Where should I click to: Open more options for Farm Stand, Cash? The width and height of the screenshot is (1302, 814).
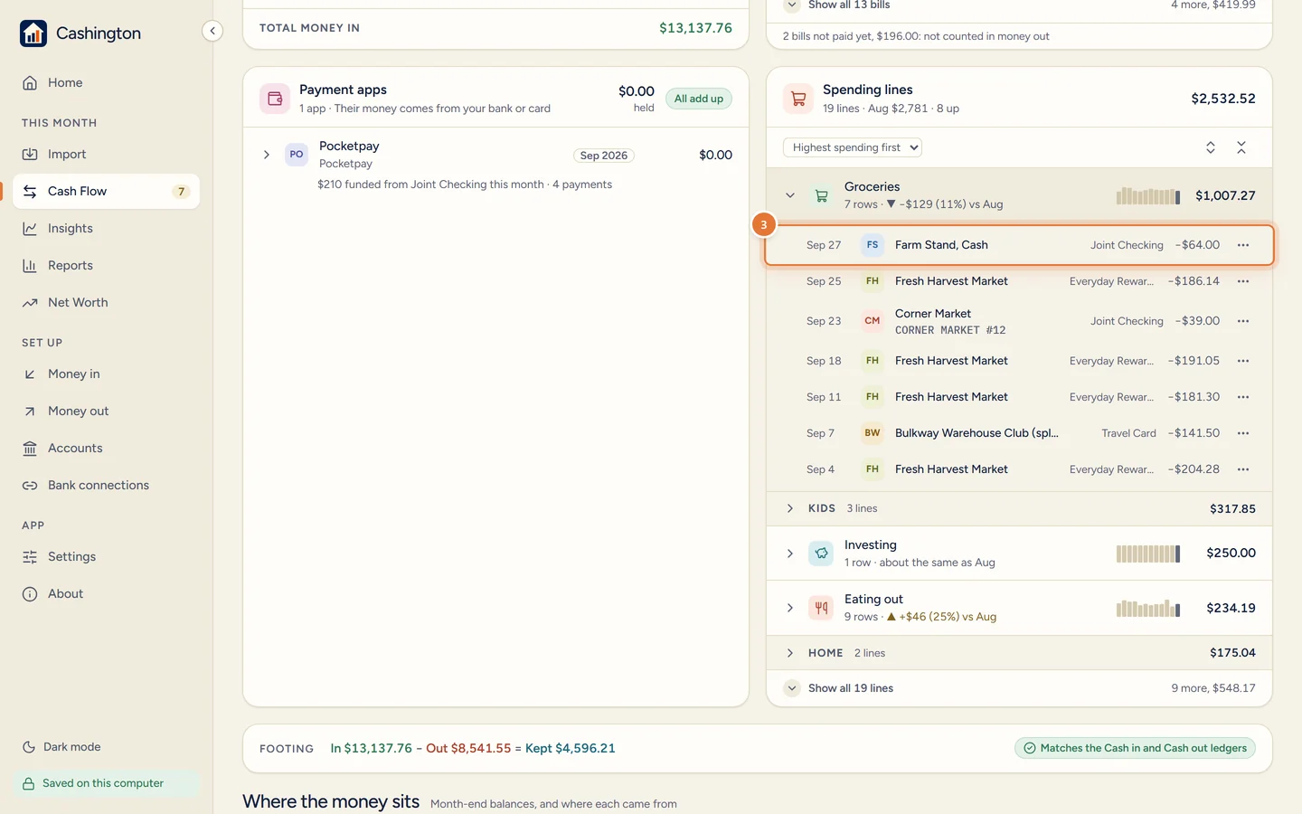coord(1243,245)
